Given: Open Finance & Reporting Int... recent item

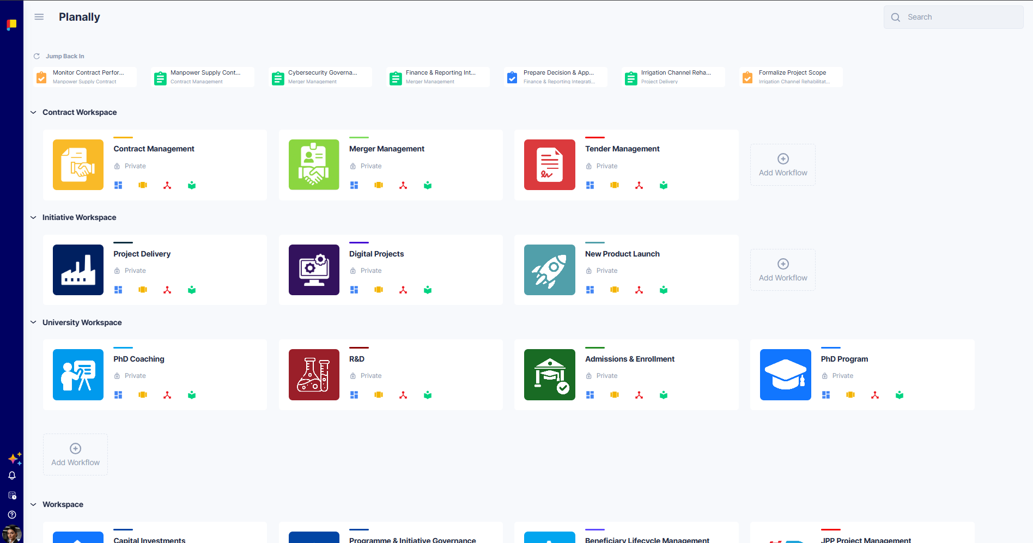Looking at the screenshot, I should pos(438,77).
